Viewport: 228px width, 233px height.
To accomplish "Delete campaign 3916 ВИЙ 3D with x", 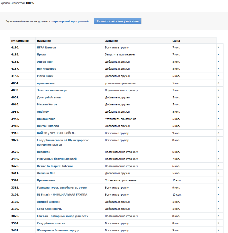I will pyautogui.click(x=218, y=133).
